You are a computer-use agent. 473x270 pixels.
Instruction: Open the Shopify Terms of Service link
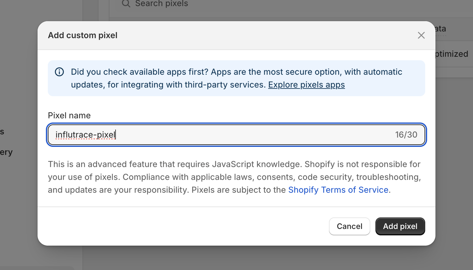(x=338, y=190)
